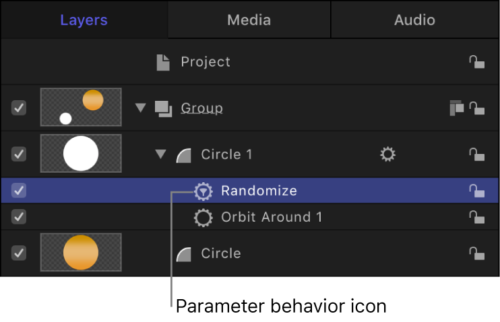Click the Randomize parameter behavior icon

point(203,192)
